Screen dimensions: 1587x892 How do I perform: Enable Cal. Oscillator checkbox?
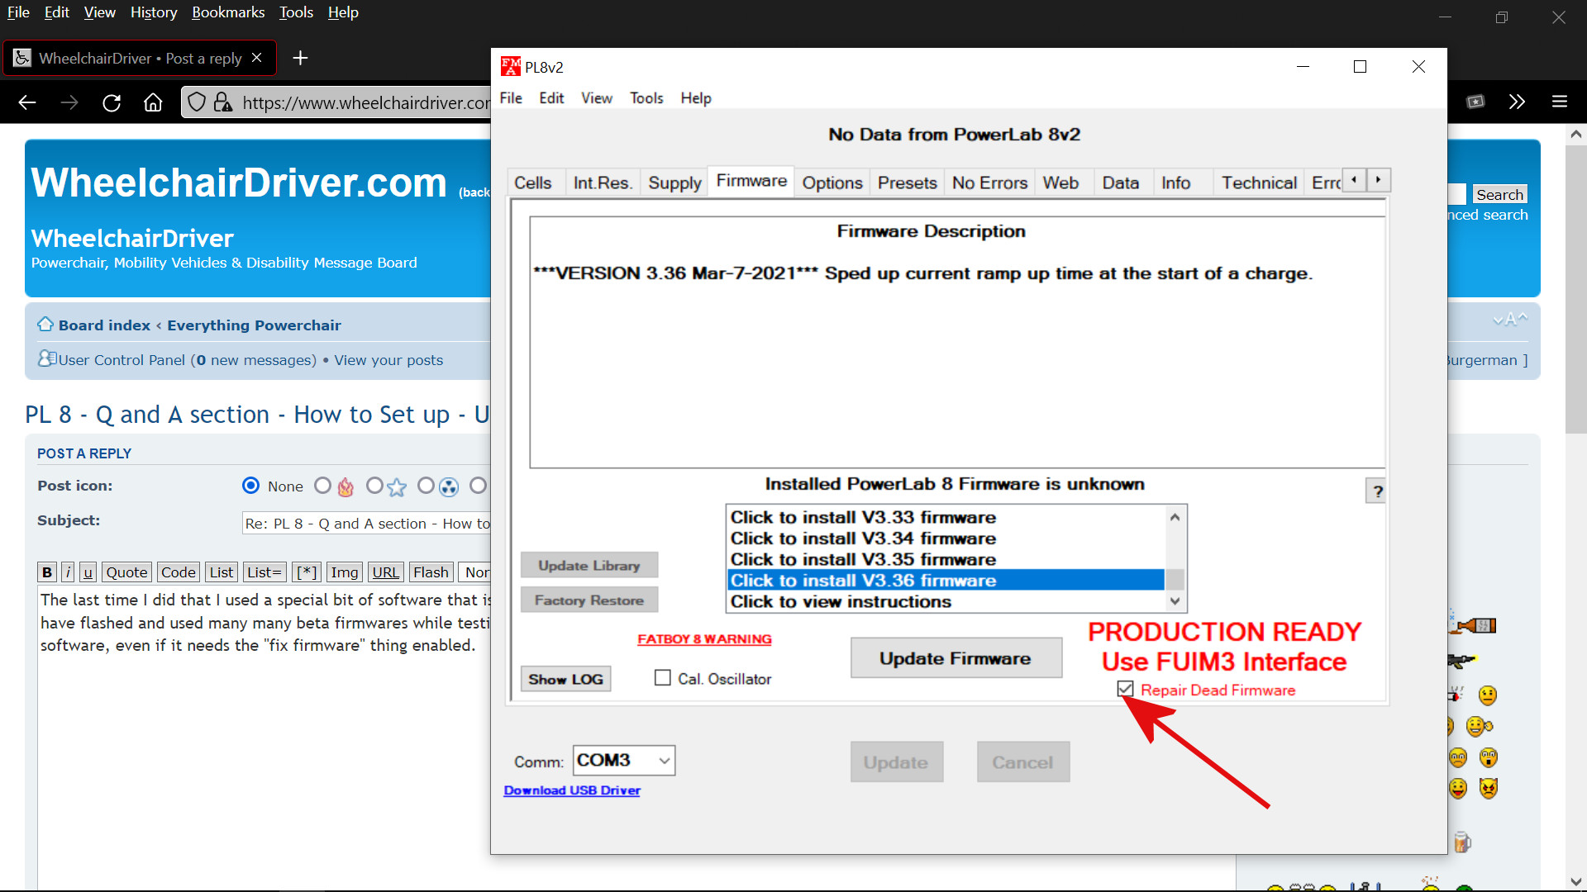click(x=663, y=678)
